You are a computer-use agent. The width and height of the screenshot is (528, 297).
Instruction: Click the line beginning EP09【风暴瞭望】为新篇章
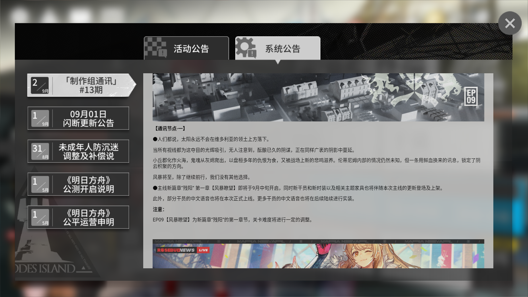pos(233,220)
